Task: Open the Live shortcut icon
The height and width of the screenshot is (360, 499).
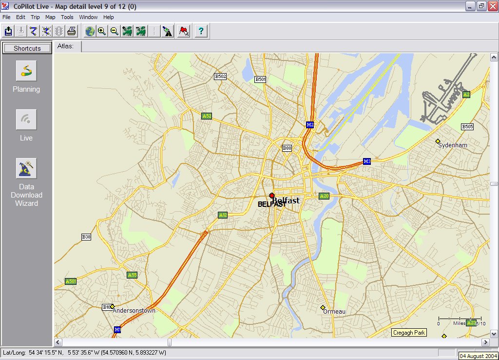Action: (26, 120)
